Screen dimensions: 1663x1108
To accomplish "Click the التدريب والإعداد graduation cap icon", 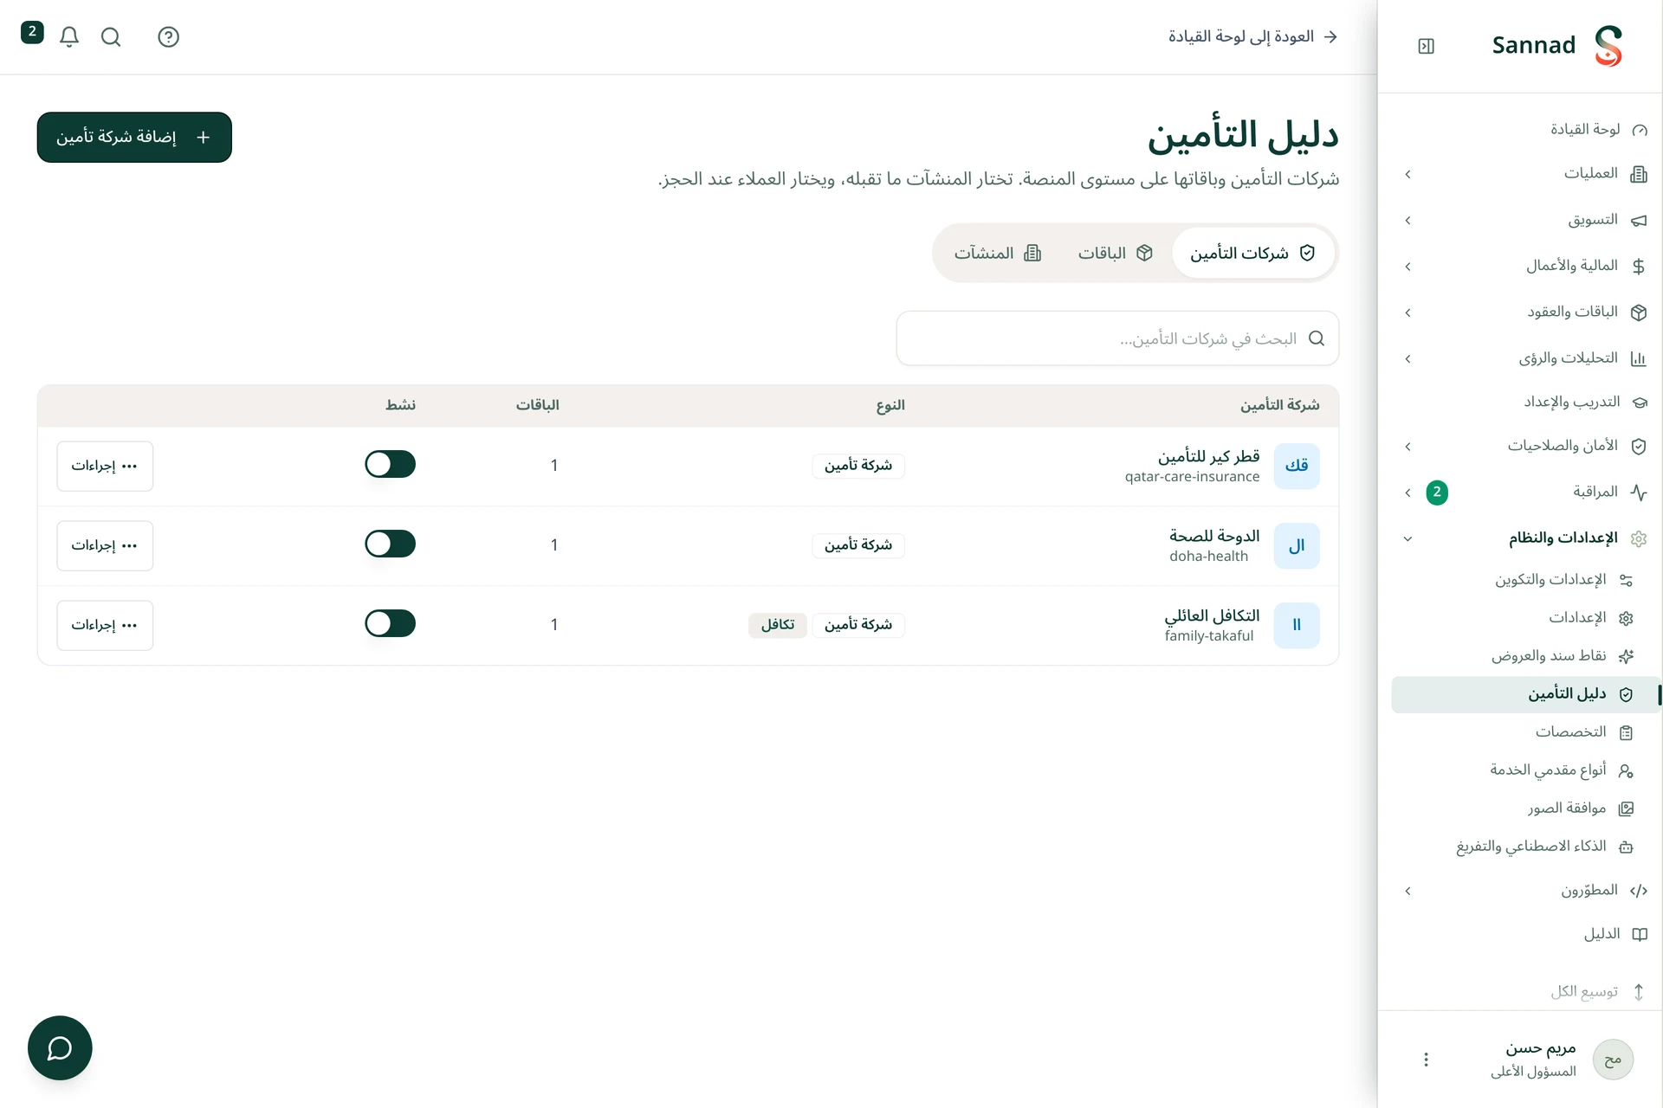I will tap(1639, 403).
